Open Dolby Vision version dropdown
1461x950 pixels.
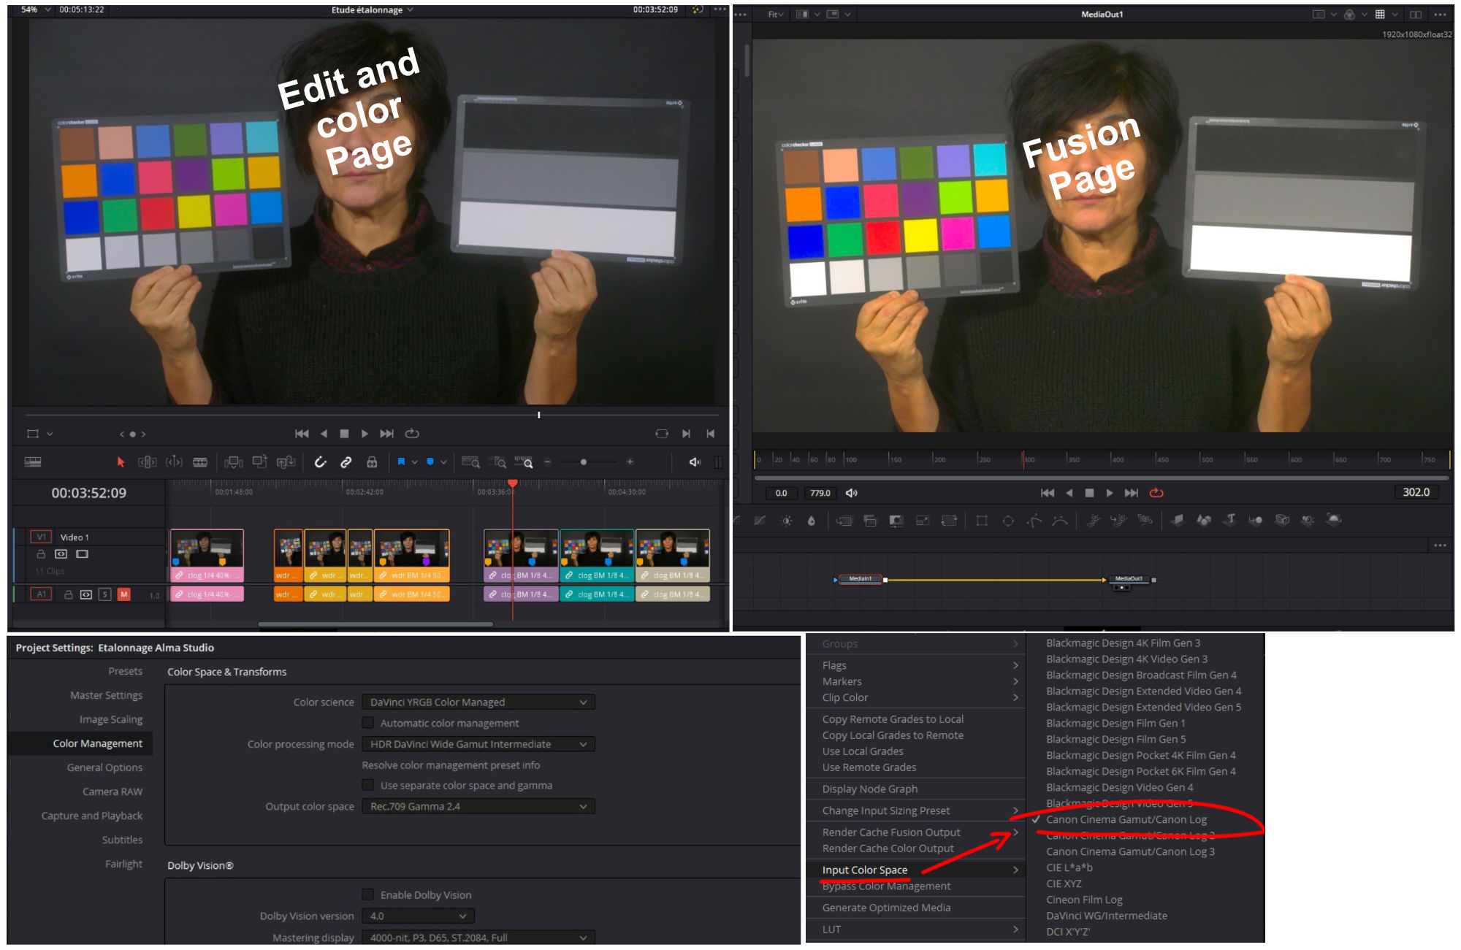[419, 916]
